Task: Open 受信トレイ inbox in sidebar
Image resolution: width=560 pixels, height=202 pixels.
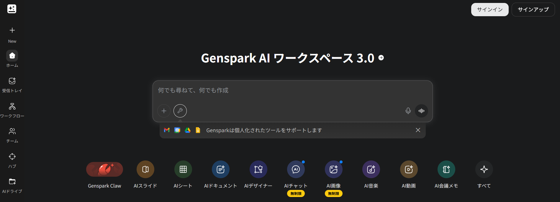Action: point(12,85)
